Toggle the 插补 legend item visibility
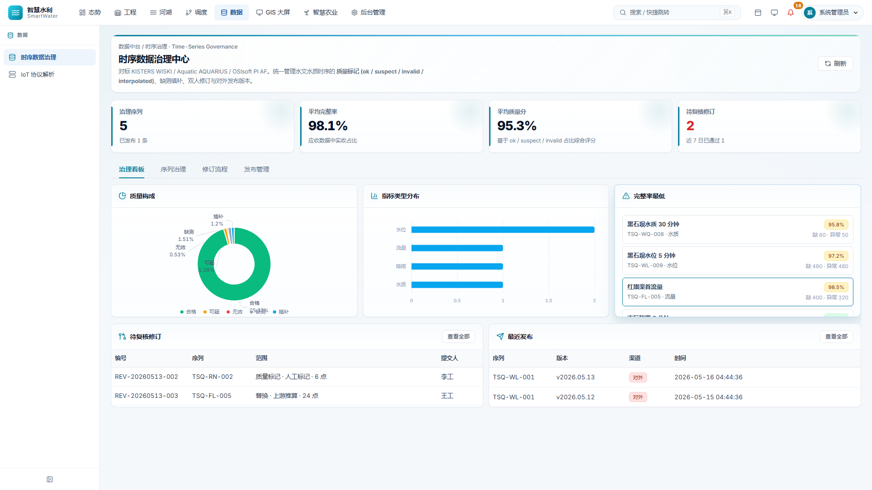This screenshot has height=490, width=872. 281,312
